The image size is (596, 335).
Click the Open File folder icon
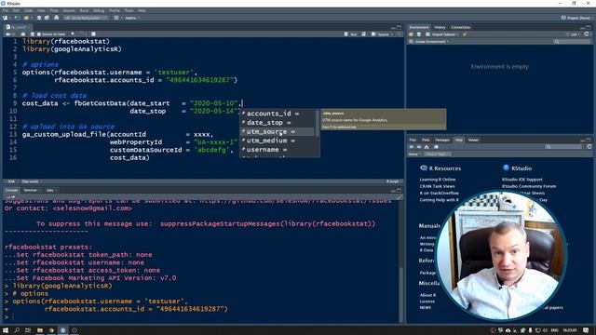point(26,18)
